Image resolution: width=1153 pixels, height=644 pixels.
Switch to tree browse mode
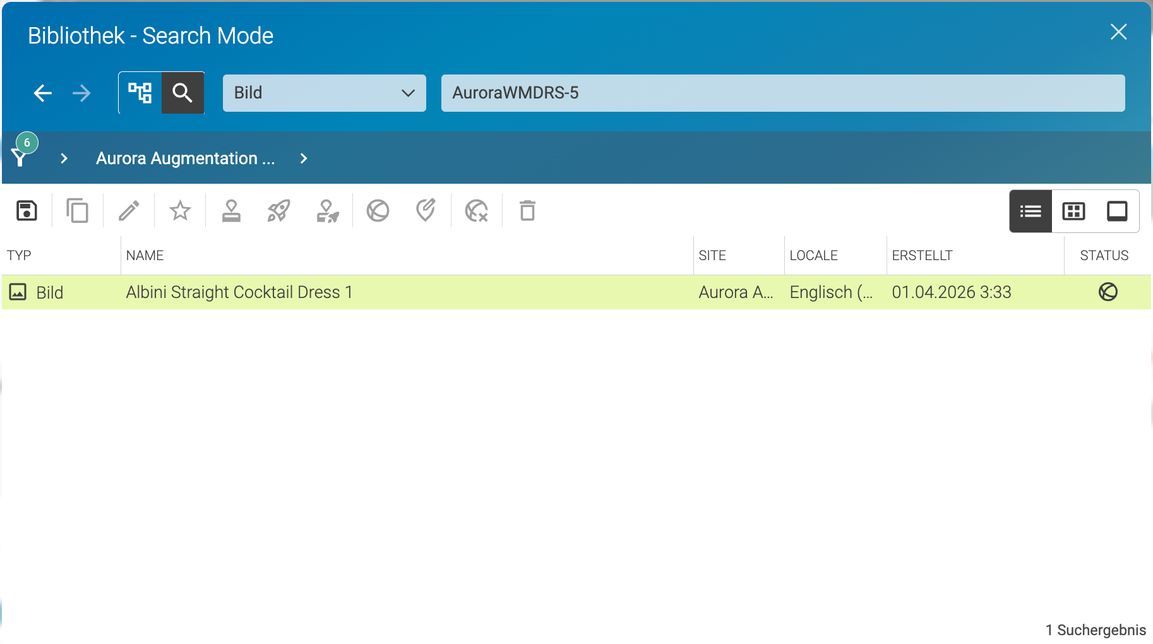140,93
